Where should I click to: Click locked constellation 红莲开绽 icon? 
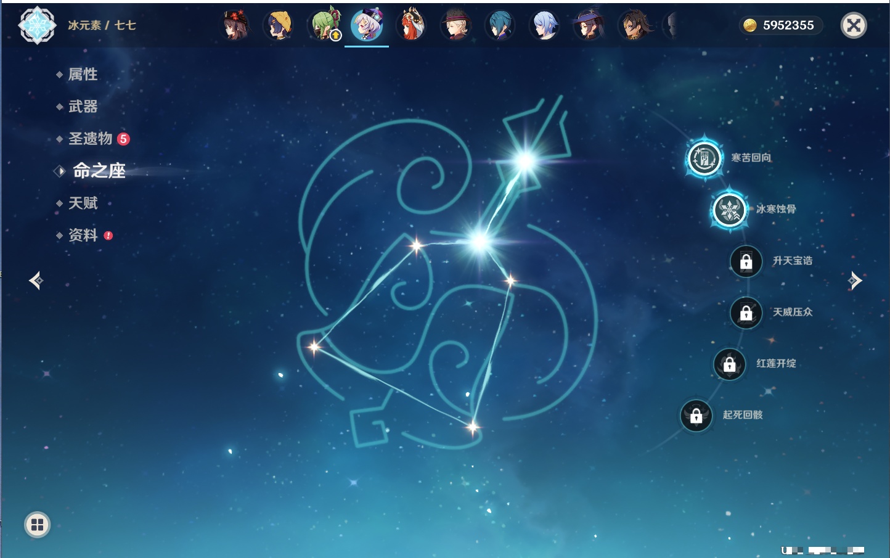click(730, 364)
